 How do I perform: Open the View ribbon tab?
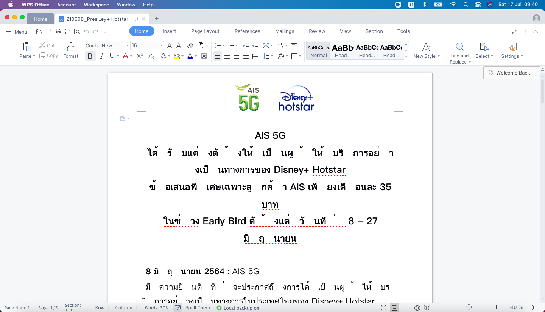pyautogui.click(x=345, y=31)
